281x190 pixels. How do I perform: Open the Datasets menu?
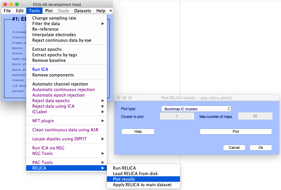click(83, 11)
